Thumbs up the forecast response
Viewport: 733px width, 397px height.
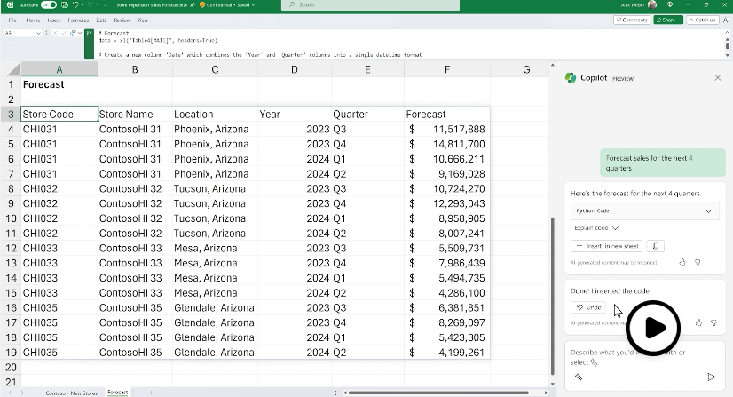tap(682, 262)
